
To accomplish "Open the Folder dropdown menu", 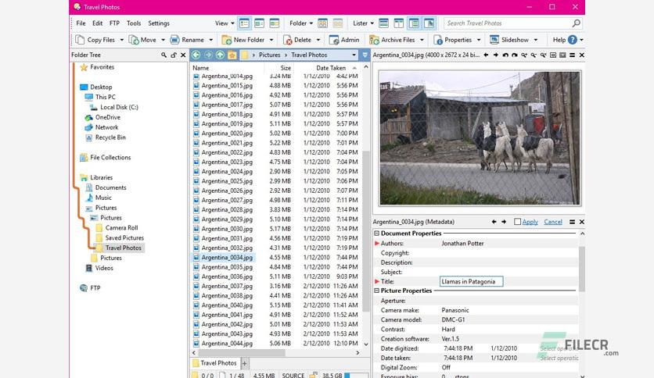I will pos(301,23).
